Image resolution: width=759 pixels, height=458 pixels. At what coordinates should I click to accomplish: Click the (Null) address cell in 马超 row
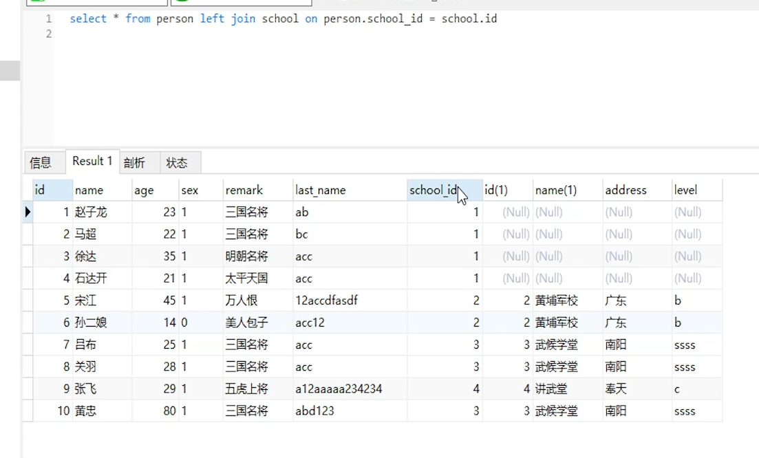[637, 234]
